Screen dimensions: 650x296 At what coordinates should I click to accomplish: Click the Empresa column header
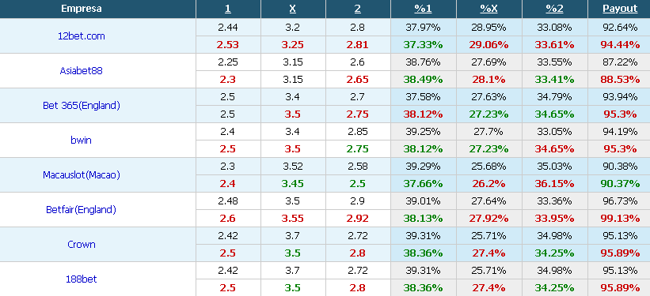[82, 9]
